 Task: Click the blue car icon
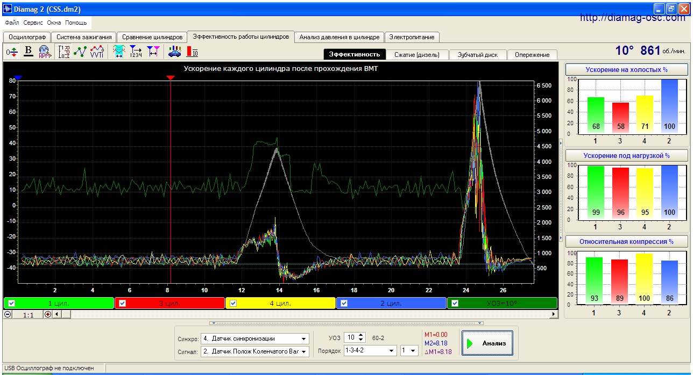click(x=174, y=52)
